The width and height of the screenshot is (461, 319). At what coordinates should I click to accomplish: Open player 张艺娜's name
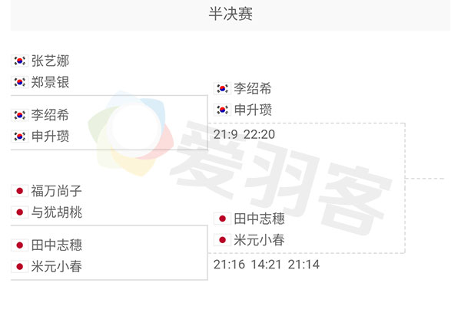click(50, 61)
